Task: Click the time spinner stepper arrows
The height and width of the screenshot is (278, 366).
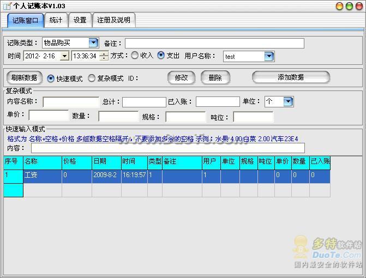Action: click(104, 56)
